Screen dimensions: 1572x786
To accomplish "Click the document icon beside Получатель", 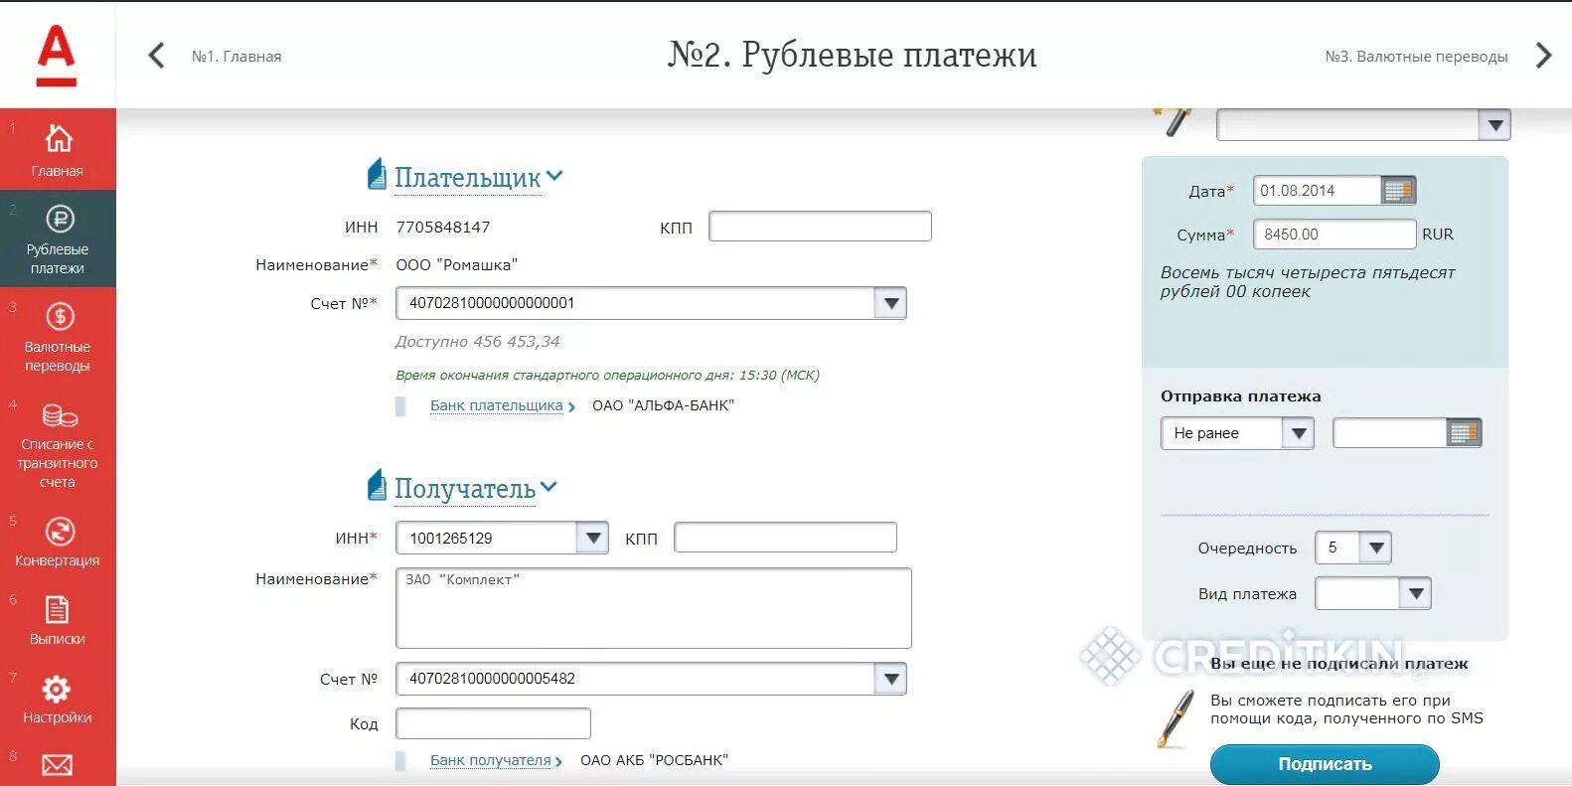I will click(377, 485).
